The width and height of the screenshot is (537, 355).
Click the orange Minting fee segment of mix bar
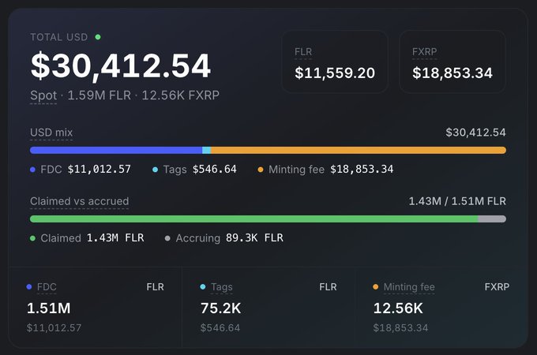(x=359, y=150)
